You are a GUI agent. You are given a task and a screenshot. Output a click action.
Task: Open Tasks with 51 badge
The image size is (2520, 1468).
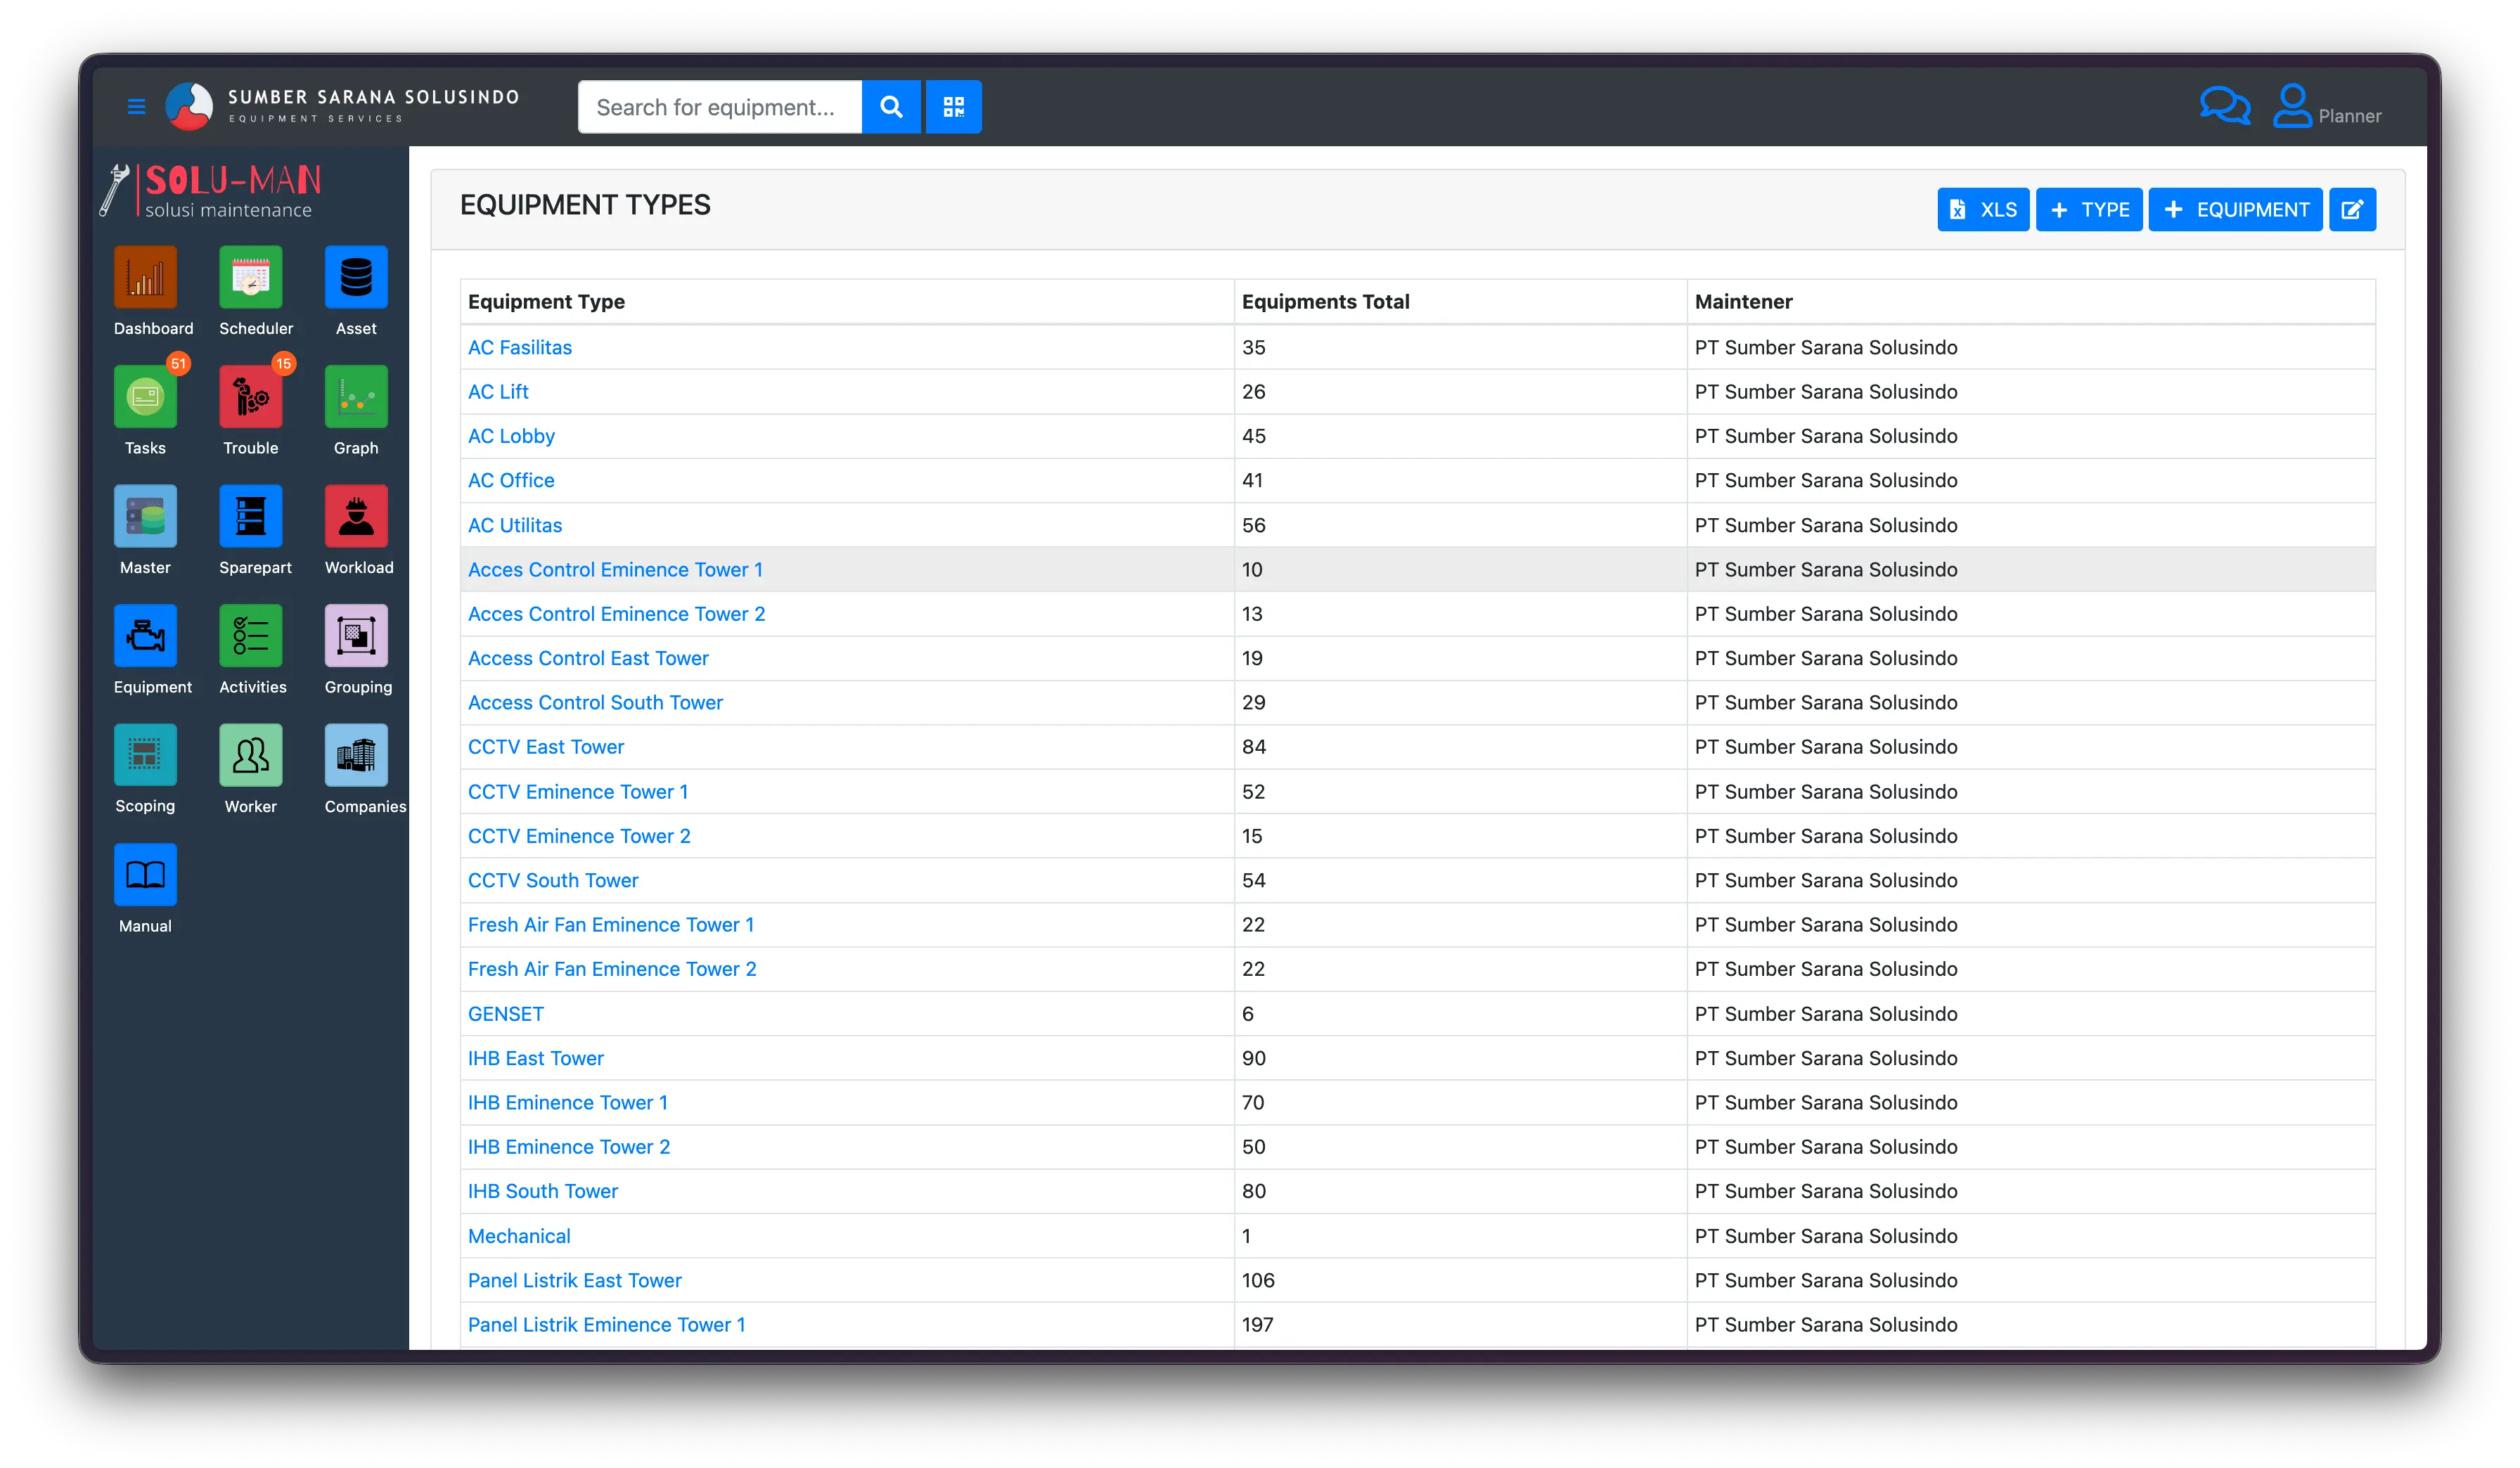[146, 397]
